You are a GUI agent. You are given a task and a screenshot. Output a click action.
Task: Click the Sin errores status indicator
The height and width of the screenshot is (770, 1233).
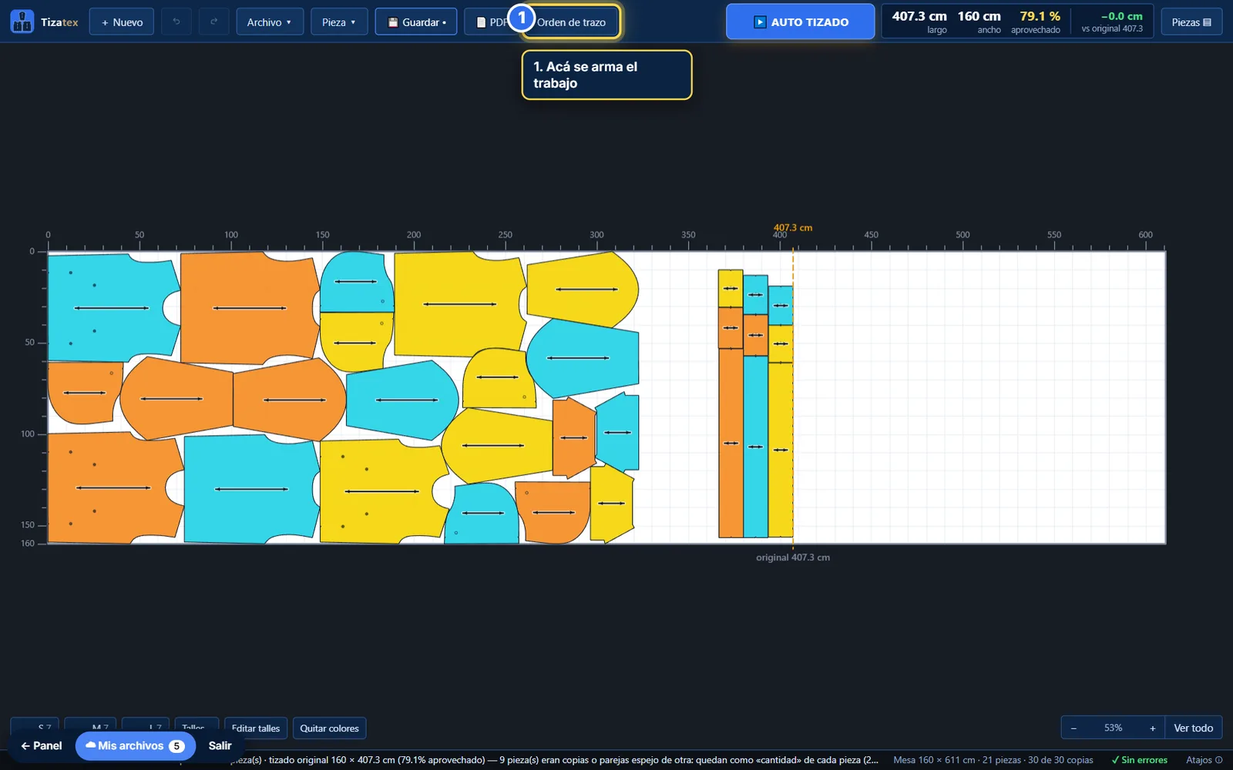pyautogui.click(x=1139, y=760)
